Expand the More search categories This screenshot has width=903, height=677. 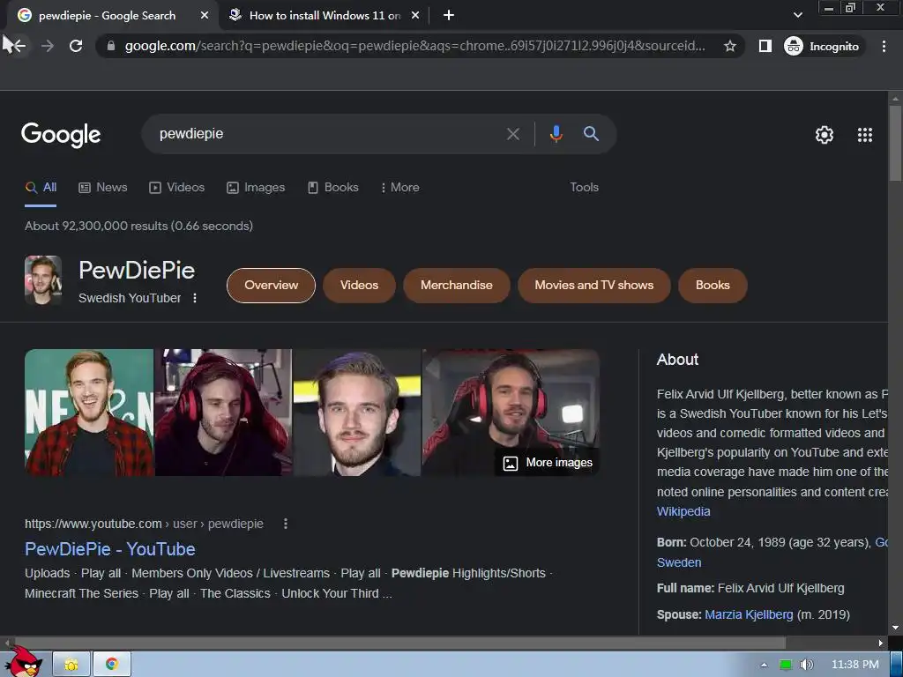tap(399, 187)
